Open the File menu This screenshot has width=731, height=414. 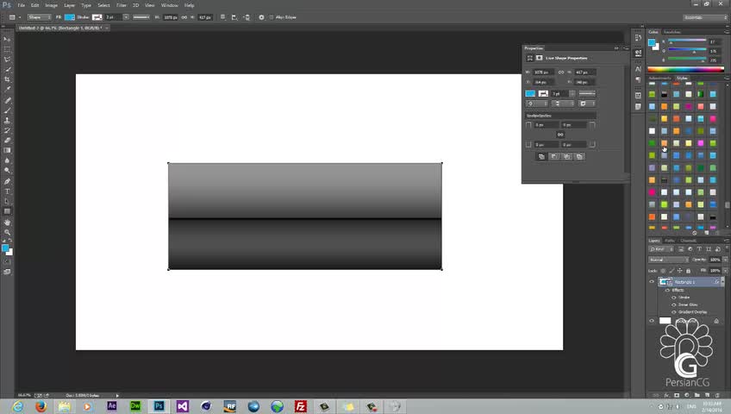21,5
